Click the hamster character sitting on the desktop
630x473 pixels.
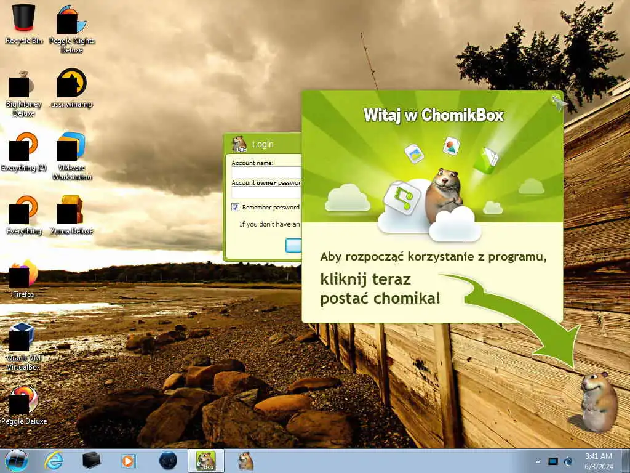pyautogui.click(x=598, y=402)
